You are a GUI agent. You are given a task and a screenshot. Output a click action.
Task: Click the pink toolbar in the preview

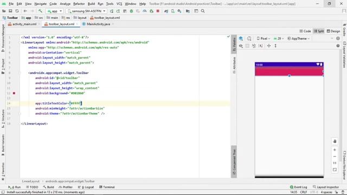(289, 71)
